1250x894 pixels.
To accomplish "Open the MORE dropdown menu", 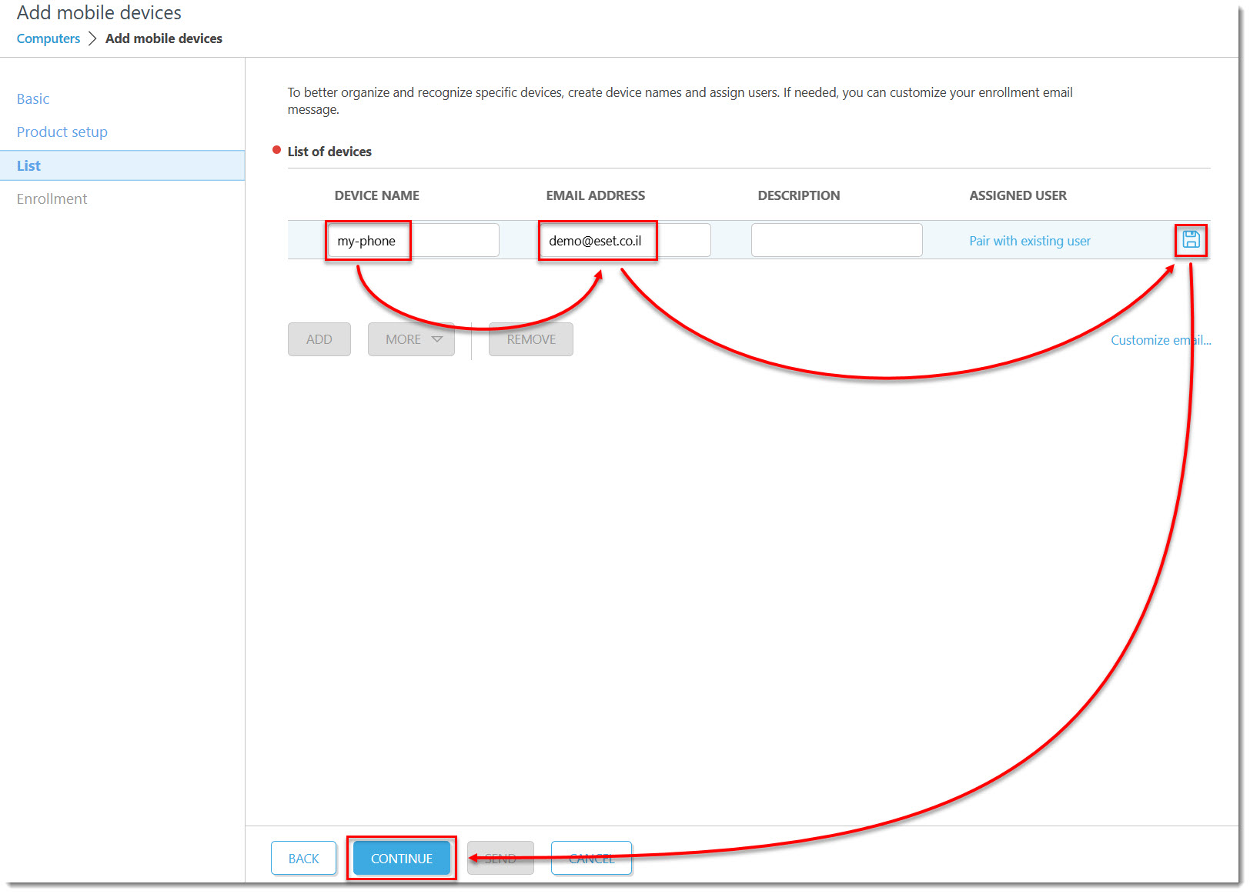I will point(411,339).
